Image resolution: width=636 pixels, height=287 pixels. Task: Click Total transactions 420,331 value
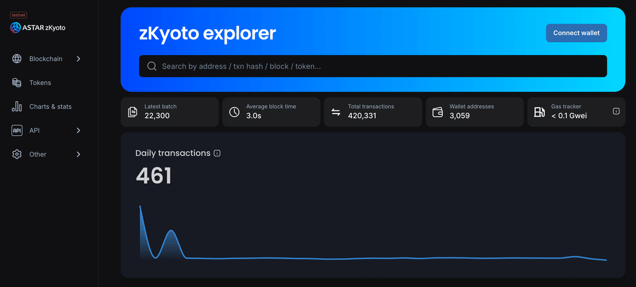(362, 116)
